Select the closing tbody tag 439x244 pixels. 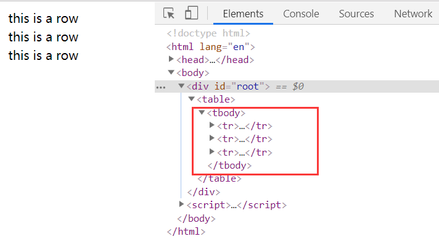229,166
